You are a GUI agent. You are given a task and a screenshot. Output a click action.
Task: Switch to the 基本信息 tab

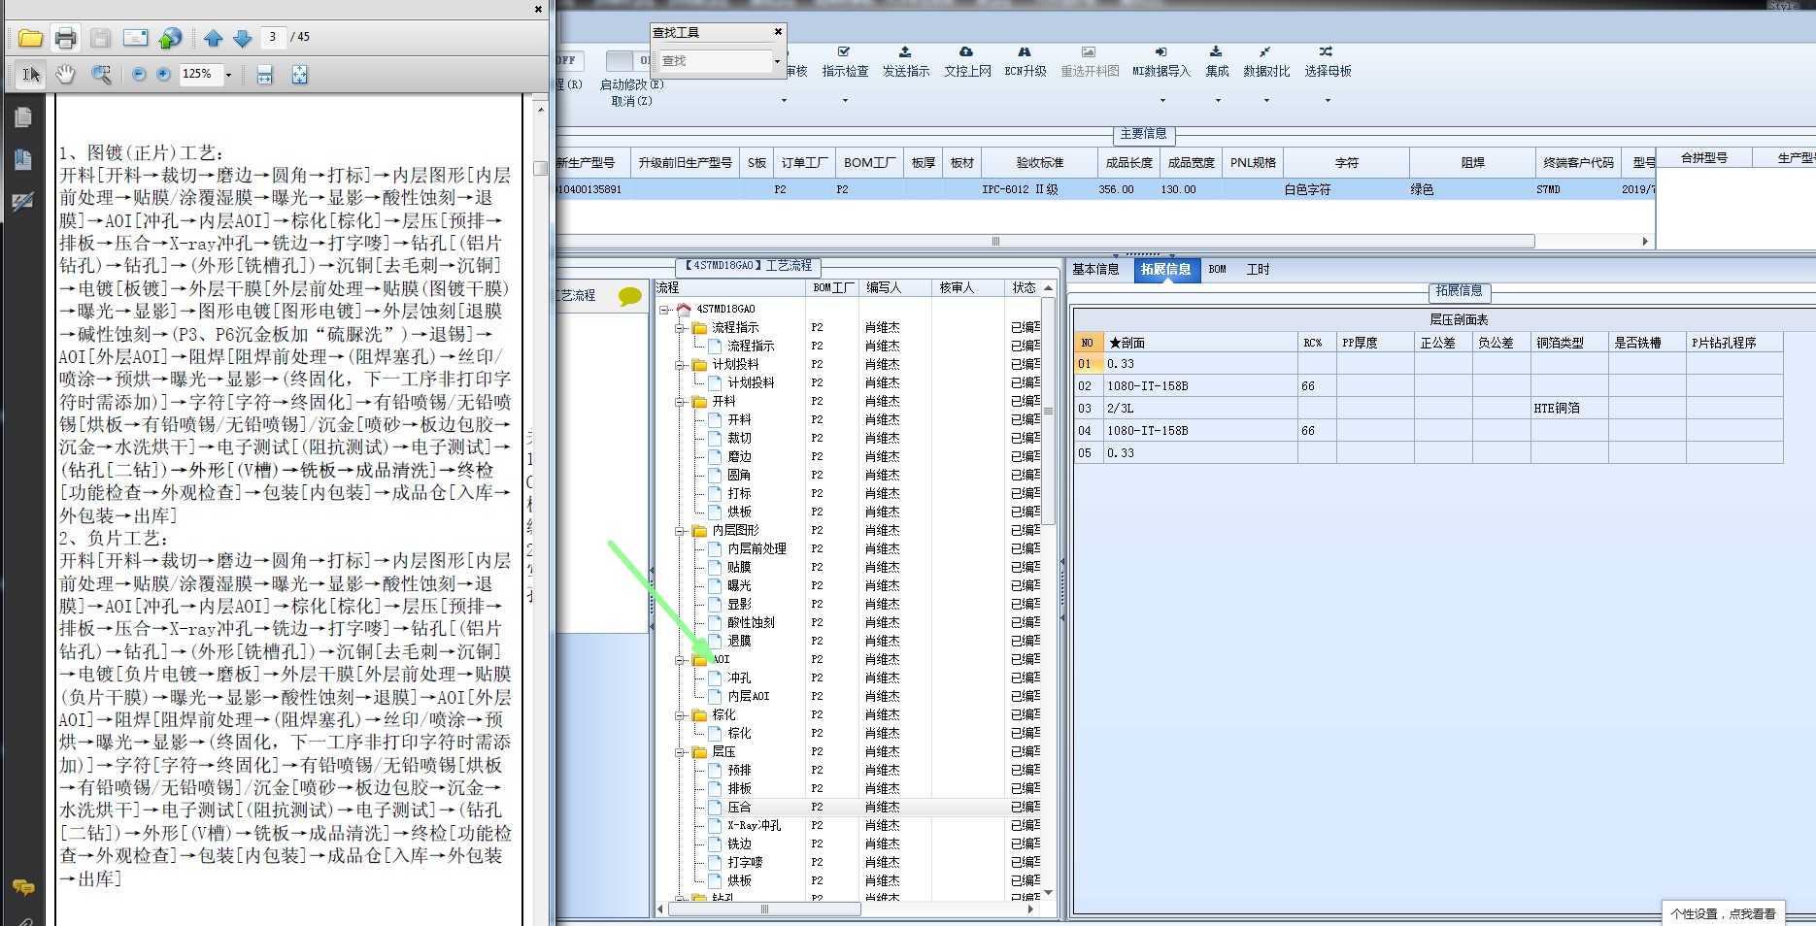click(x=1095, y=270)
